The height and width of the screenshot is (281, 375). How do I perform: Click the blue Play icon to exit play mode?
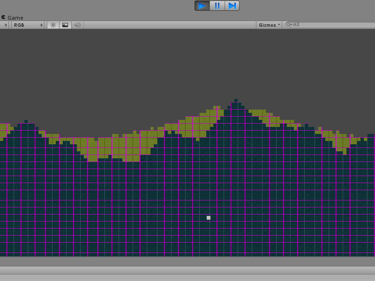[202, 6]
